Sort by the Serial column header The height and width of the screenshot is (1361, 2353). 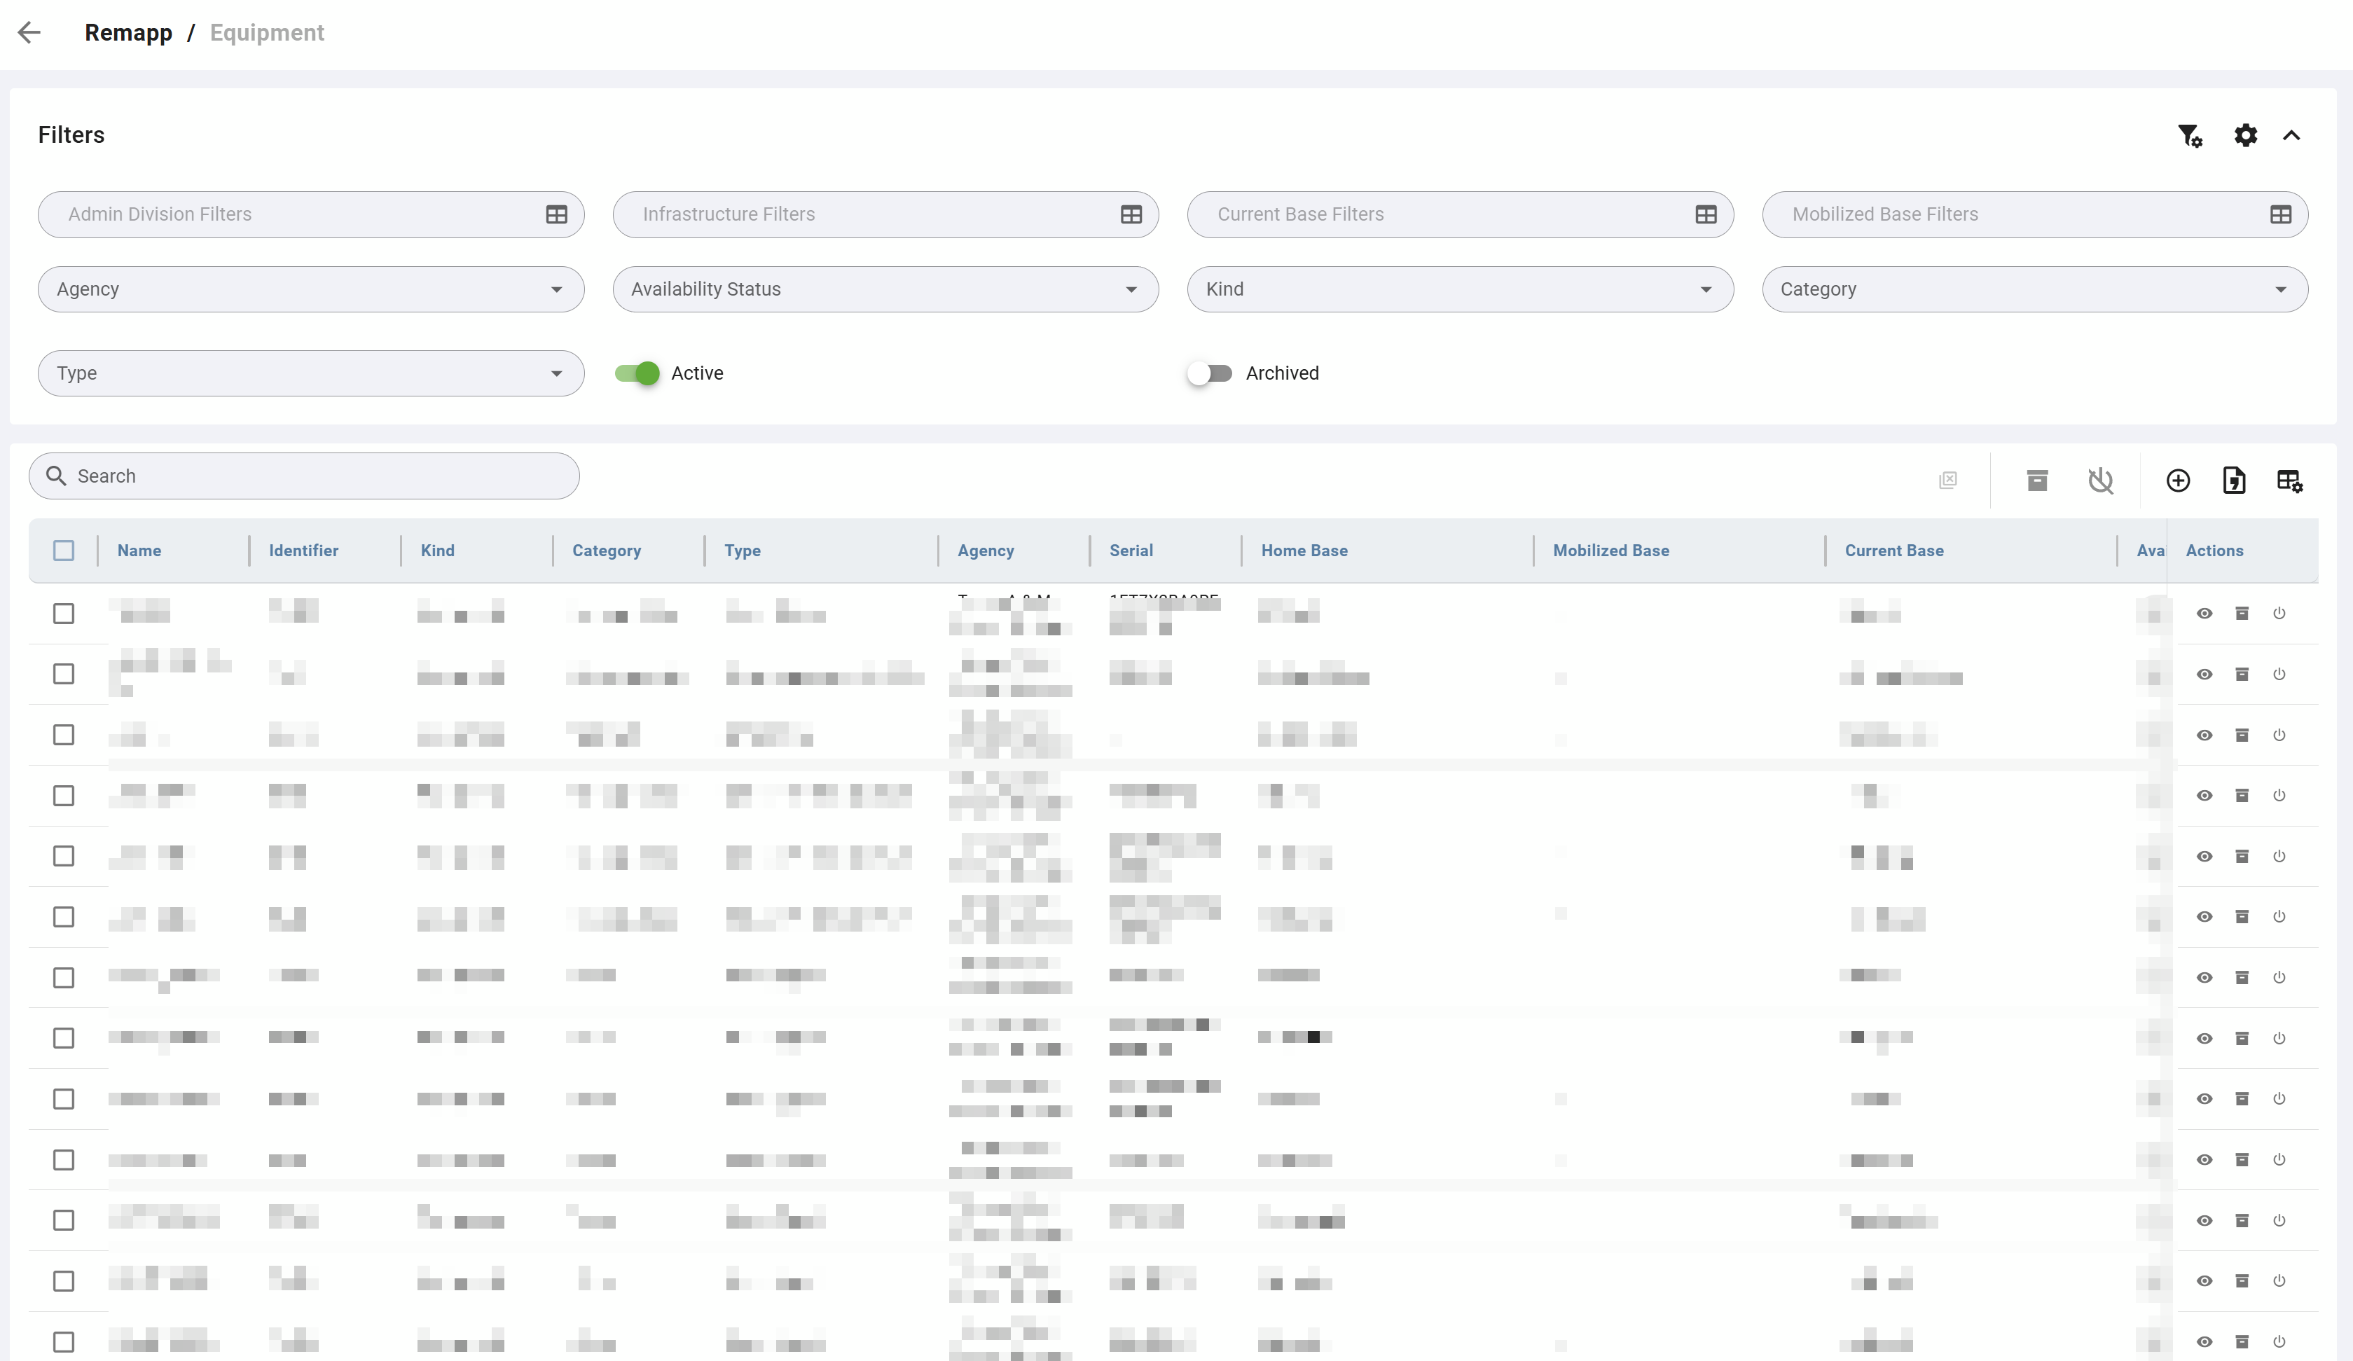point(1131,551)
